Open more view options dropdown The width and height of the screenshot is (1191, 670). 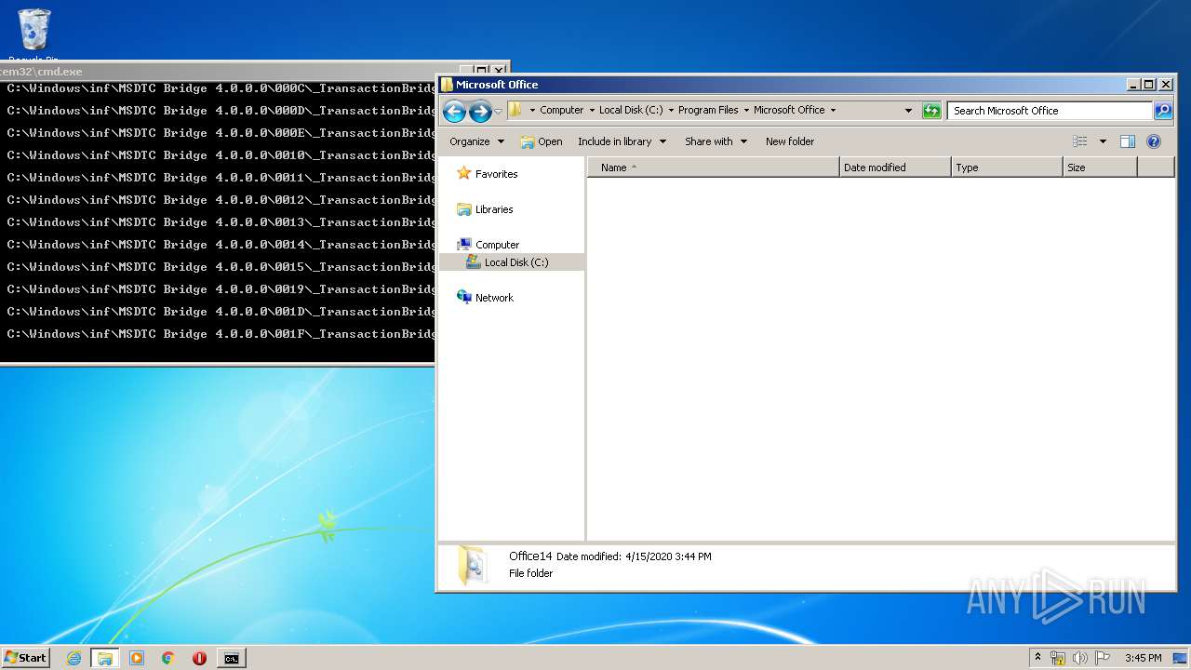pos(1103,141)
